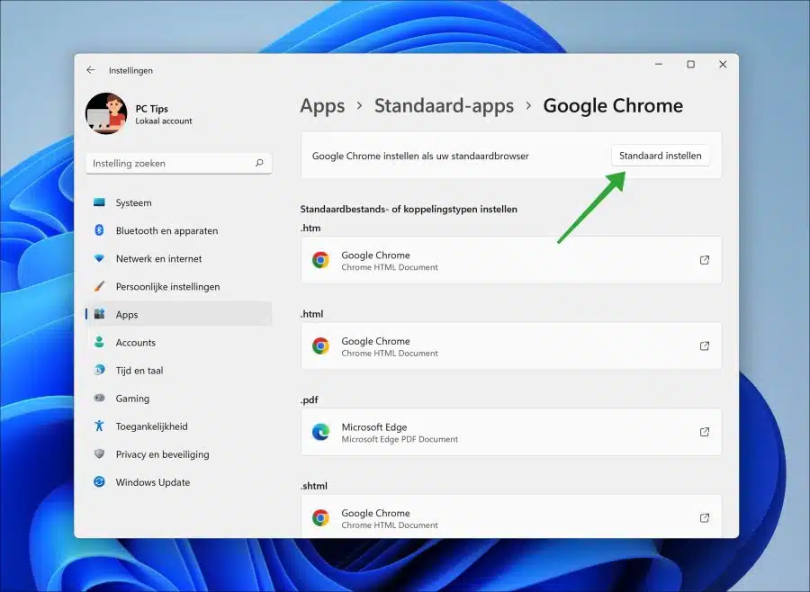Click the external-link icon for .shtml
The height and width of the screenshot is (592, 810).
[705, 517]
